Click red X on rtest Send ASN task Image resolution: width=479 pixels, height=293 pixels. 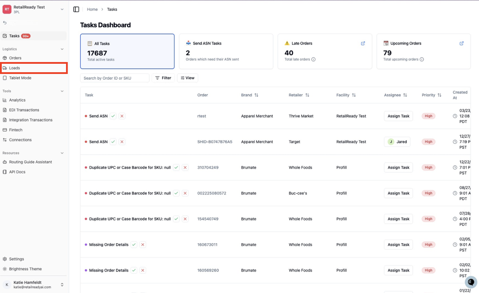[x=122, y=116]
